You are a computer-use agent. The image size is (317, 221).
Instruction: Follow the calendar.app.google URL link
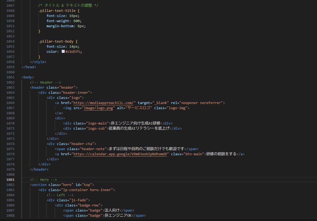click(120, 154)
